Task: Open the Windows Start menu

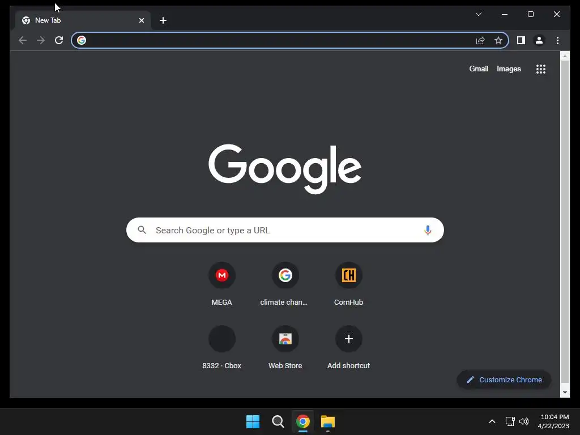Action: pos(253,421)
